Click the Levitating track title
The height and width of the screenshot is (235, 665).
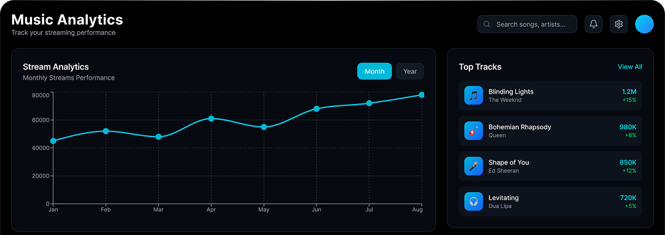click(504, 198)
